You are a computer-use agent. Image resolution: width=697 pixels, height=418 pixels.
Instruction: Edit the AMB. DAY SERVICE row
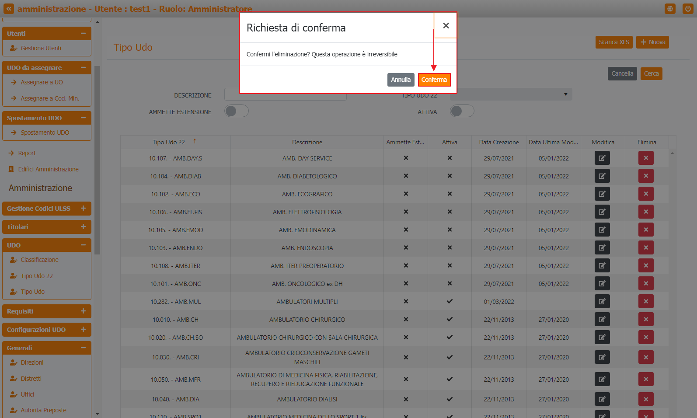click(x=602, y=158)
